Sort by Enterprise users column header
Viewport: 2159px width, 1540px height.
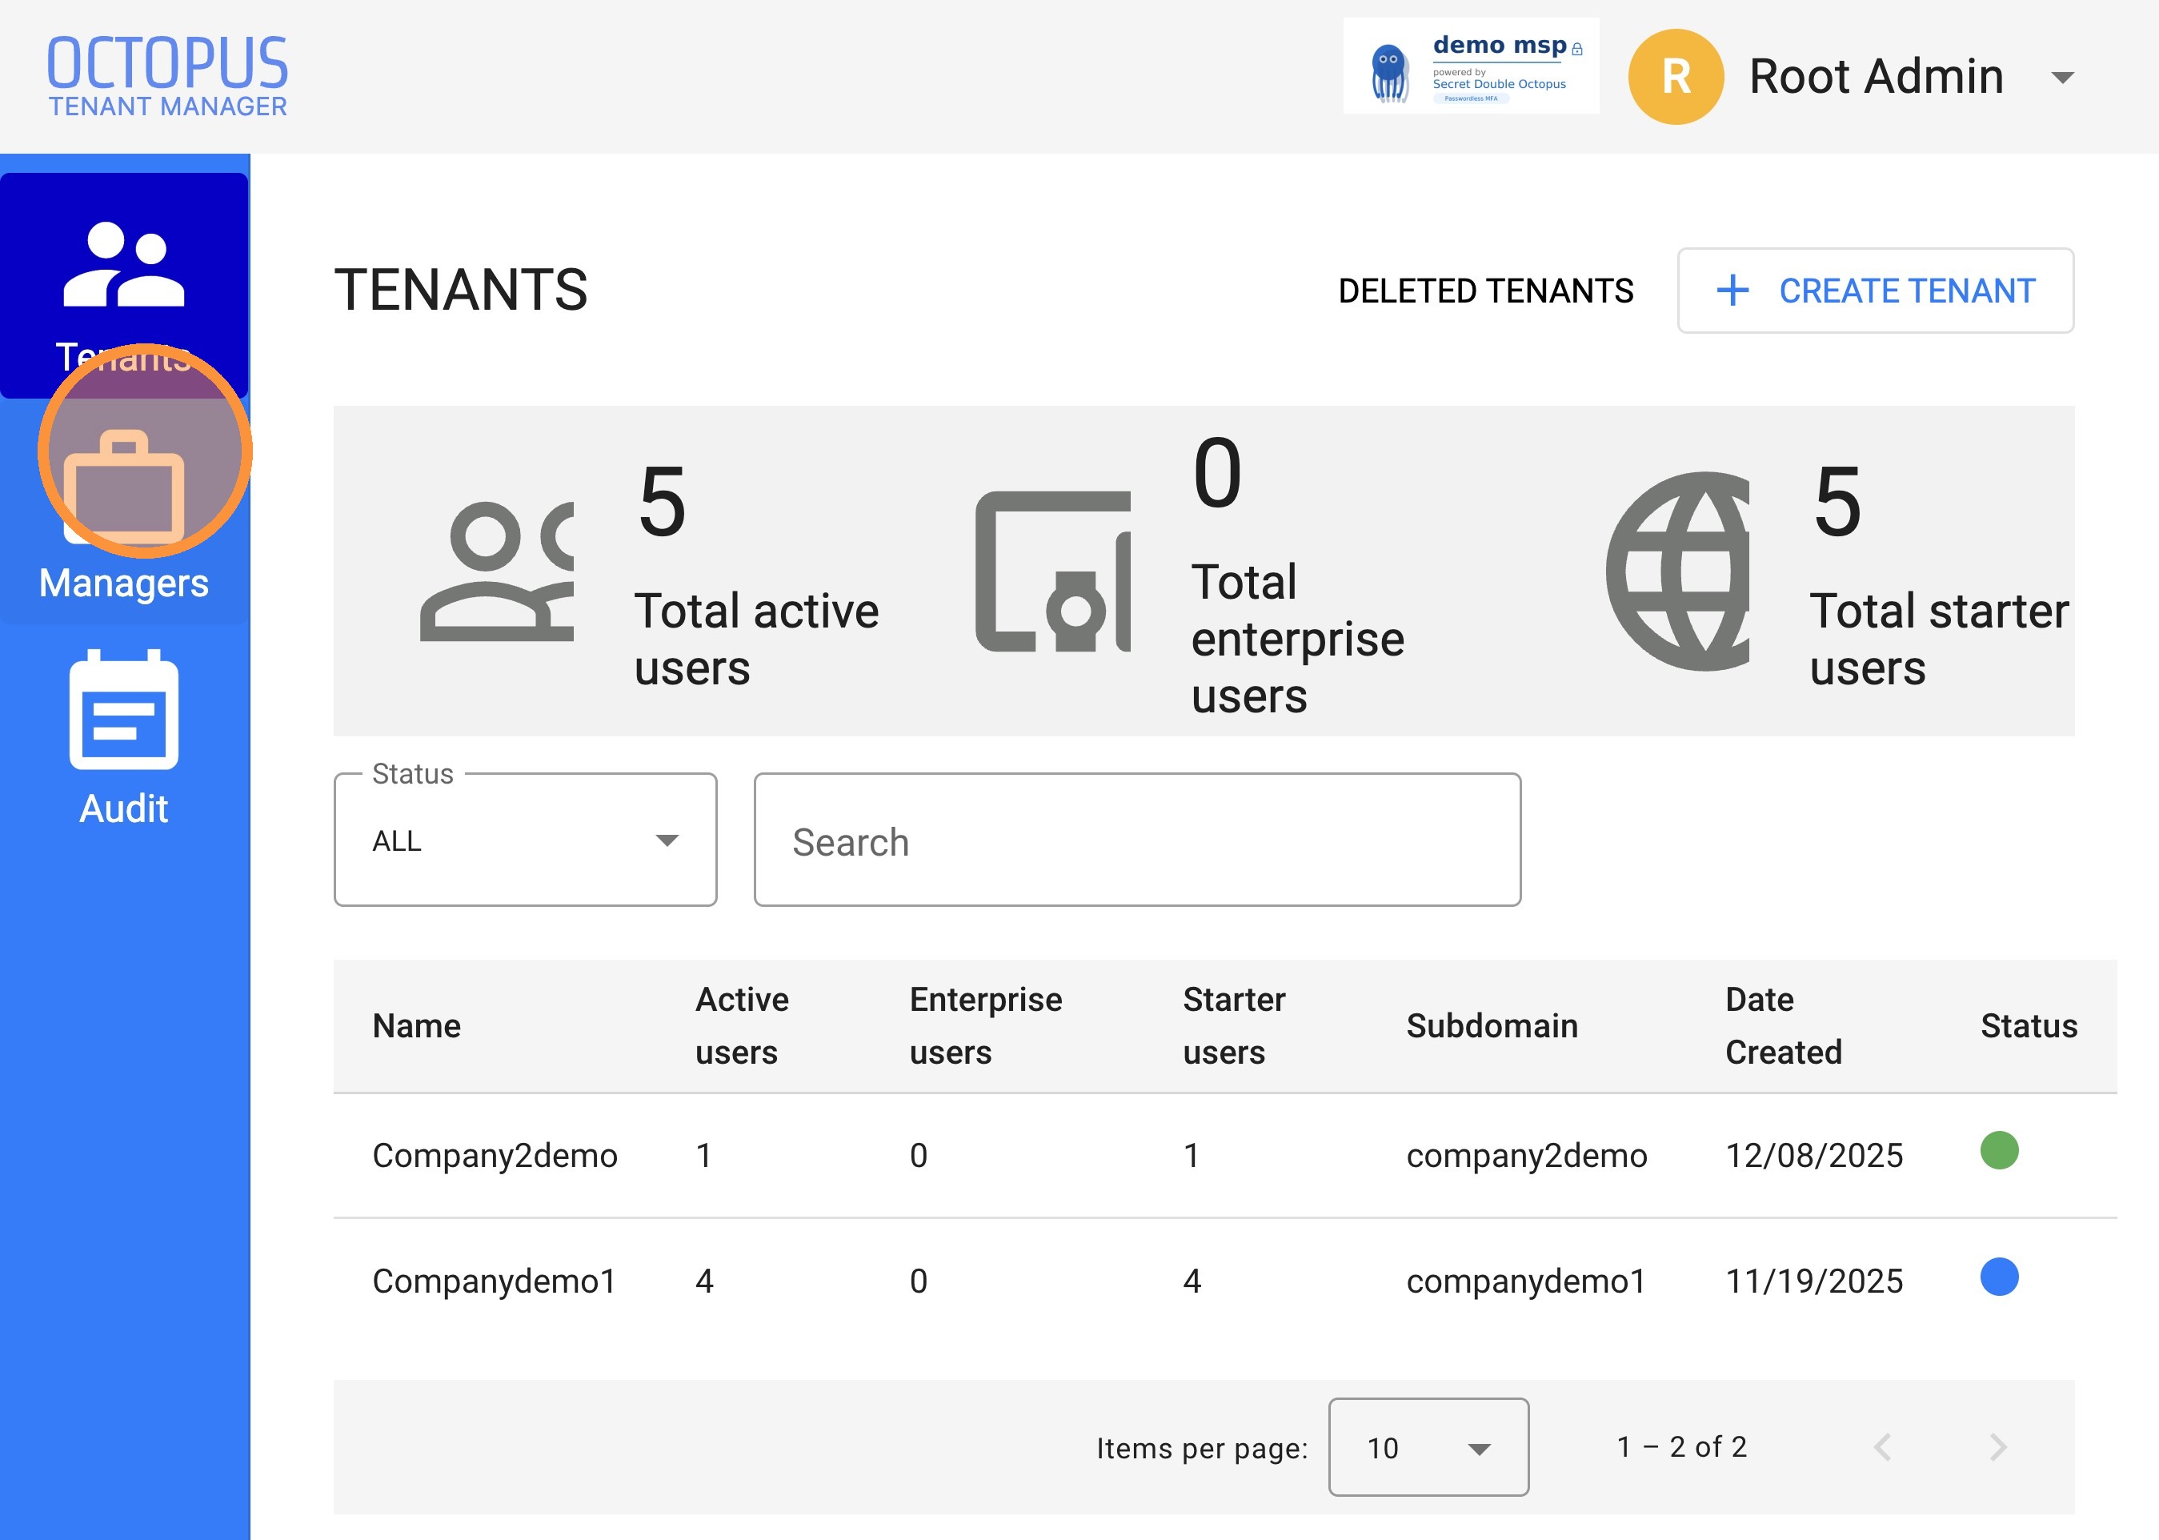tap(986, 1026)
